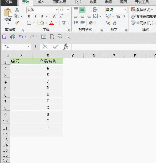Apply percent style
The image size is (156, 163).
(118, 16)
